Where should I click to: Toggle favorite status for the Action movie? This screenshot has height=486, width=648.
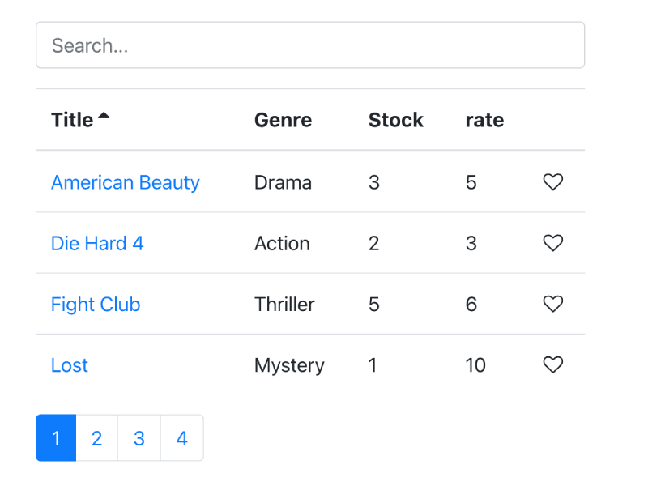pyautogui.click(x=552, y=243)
